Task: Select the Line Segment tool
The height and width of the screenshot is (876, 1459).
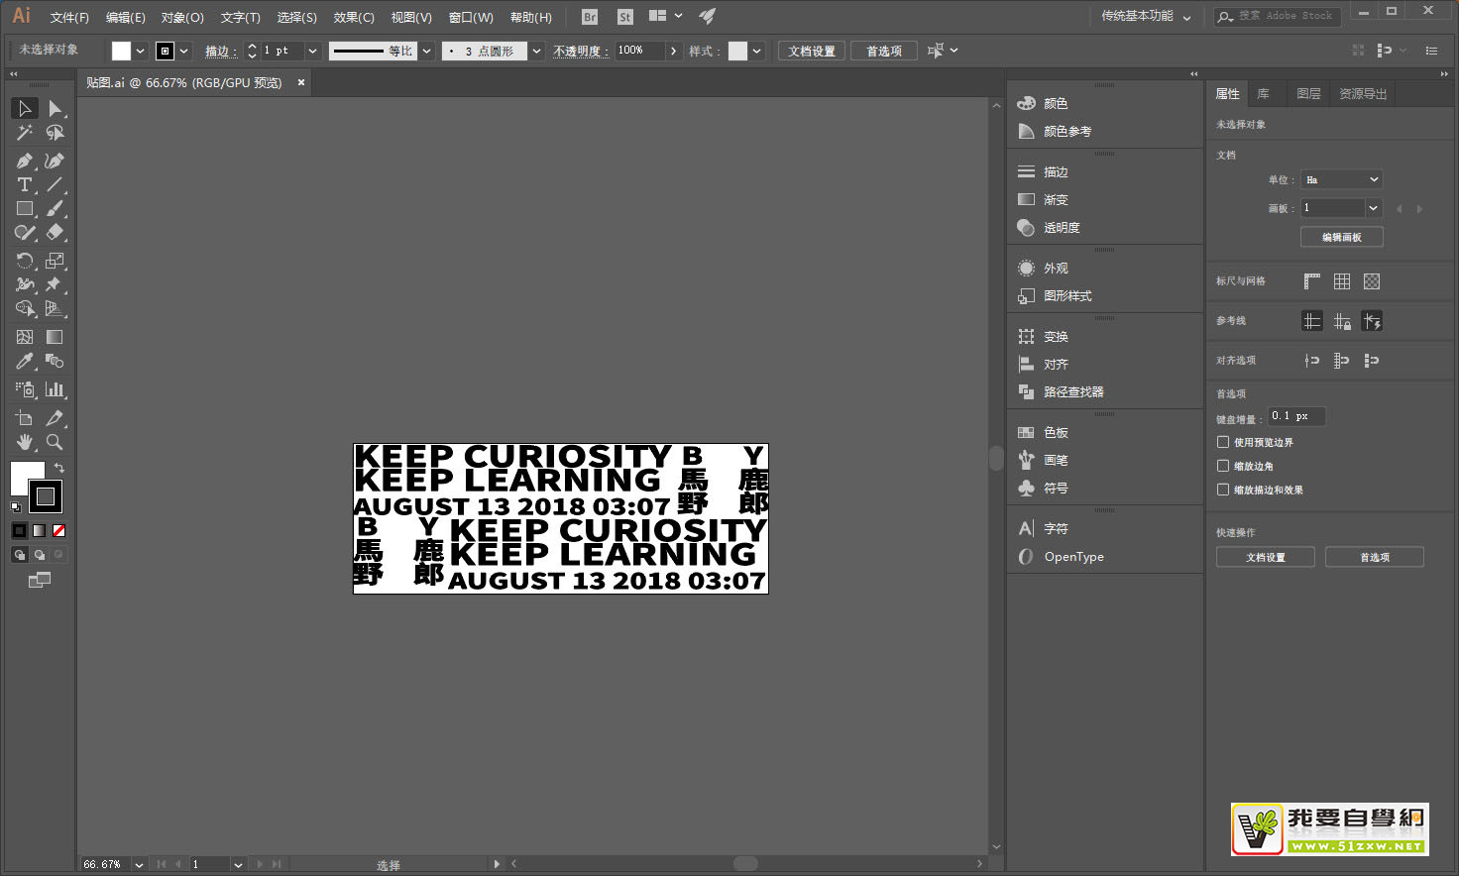Action: click(55, 184)
